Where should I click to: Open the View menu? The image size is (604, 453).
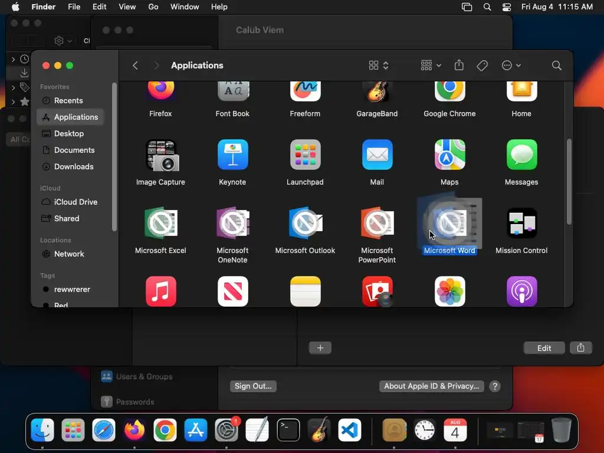click(127, 6)
